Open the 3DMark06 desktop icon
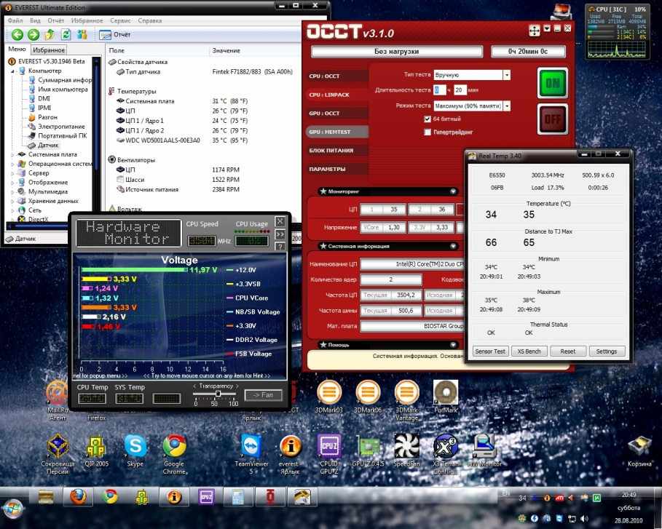662x529 pixels. click(x=368, y=397)
